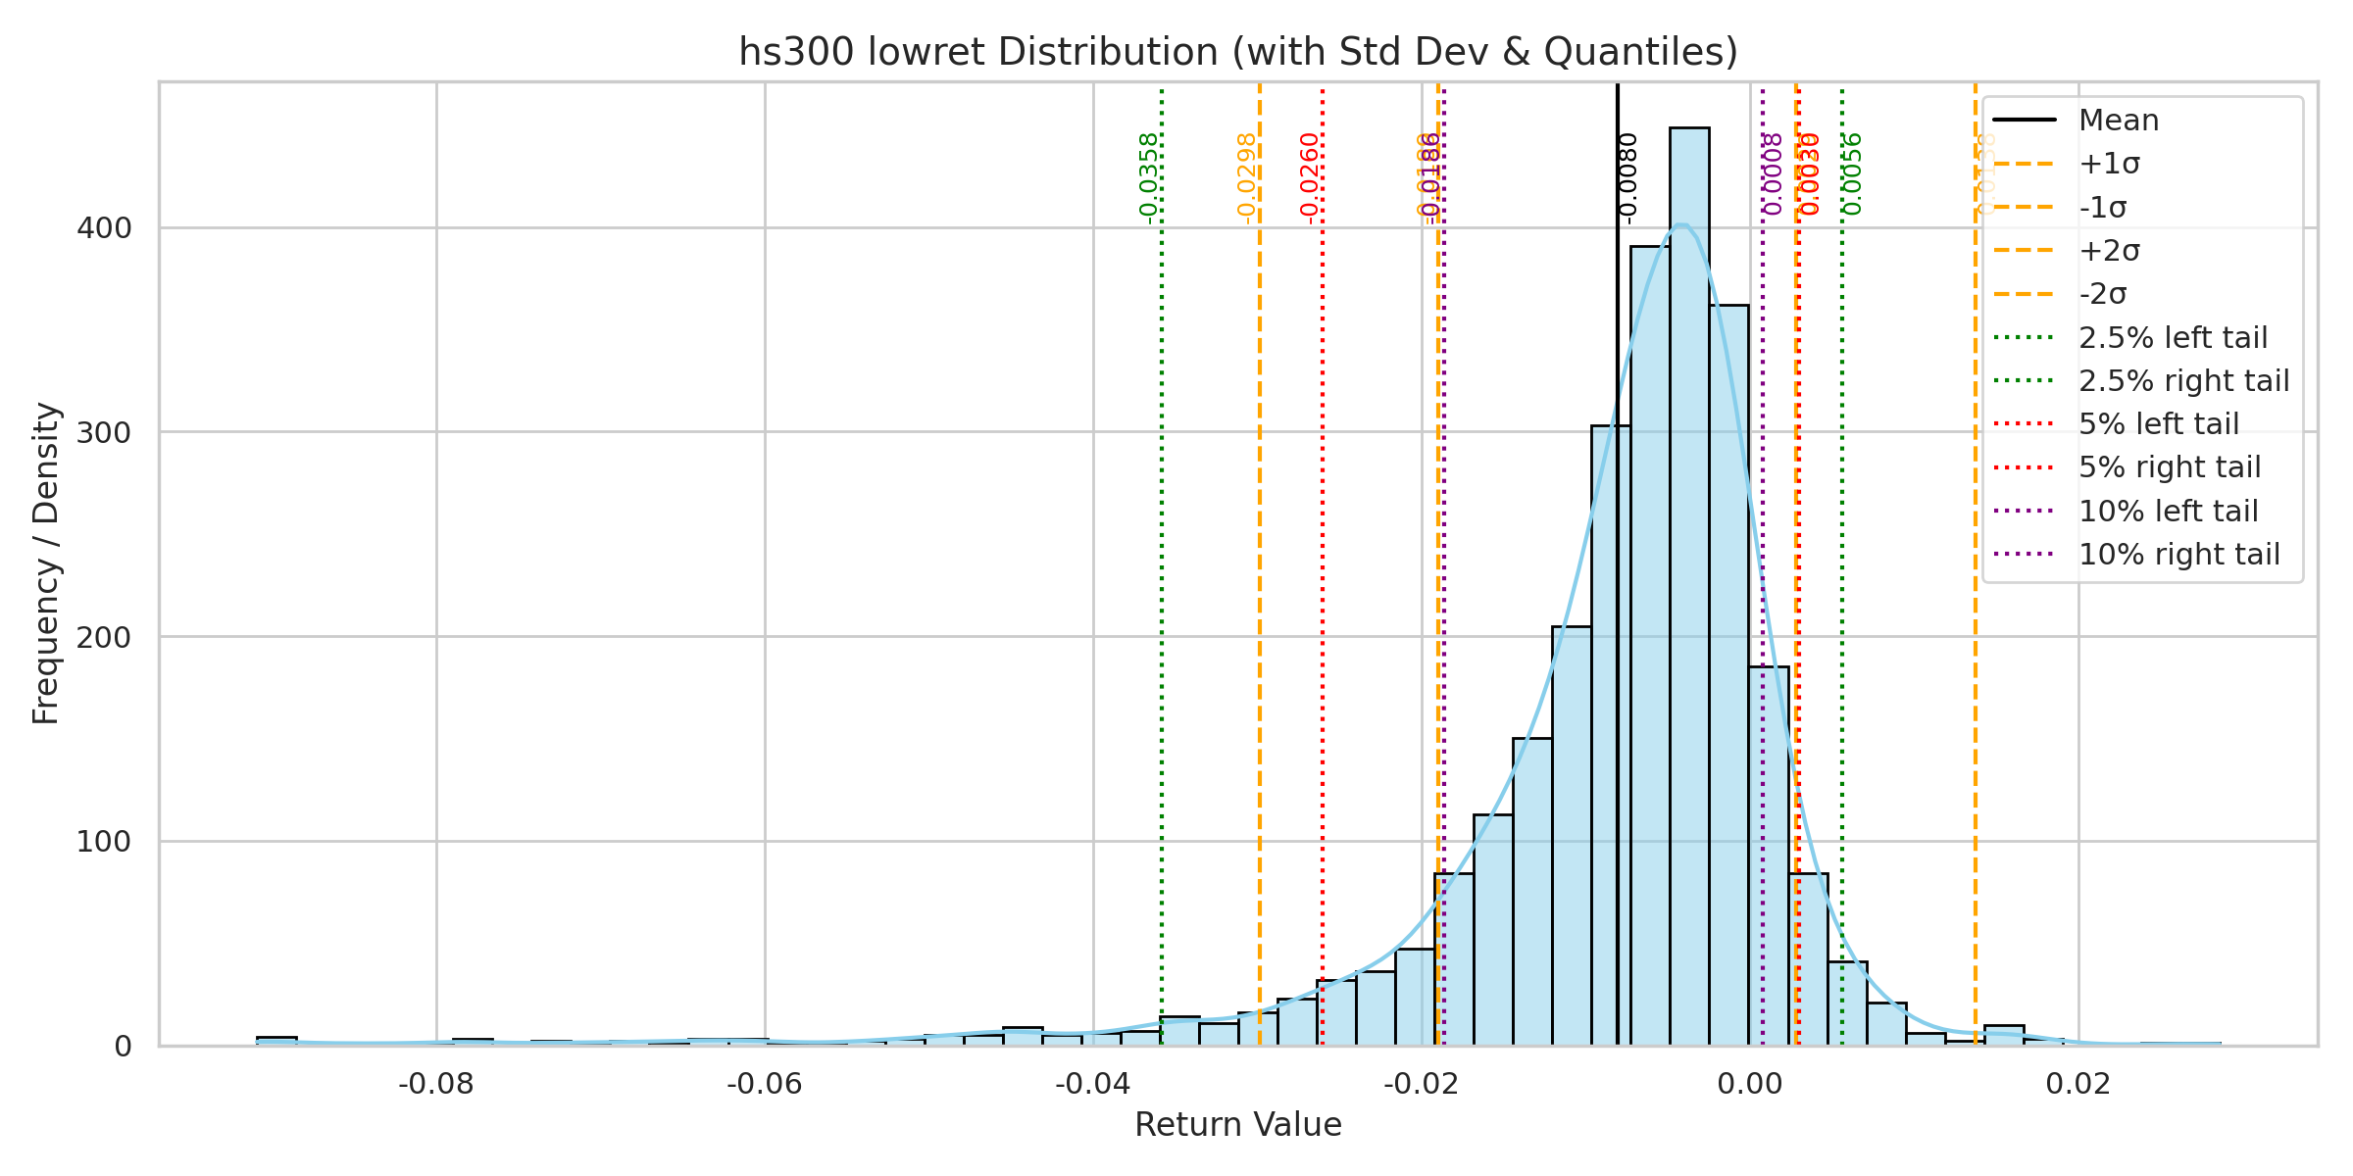2353x1176 pixels.
Task: Click the 400 y-axis tick label
Action: (103, 228)
